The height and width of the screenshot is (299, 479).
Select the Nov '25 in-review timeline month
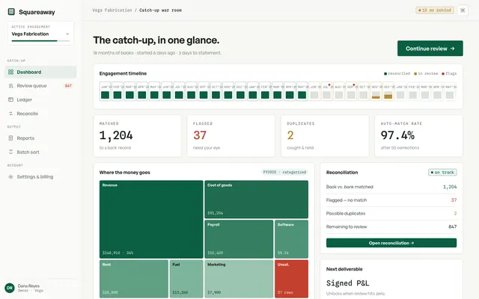(376, 91)
